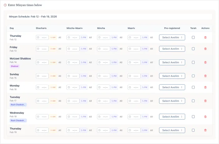This screenshot has height=144, width=219.
Task: Toggle Torah checkbox for Monday Feb 16
Action: [x=193, y=88]
